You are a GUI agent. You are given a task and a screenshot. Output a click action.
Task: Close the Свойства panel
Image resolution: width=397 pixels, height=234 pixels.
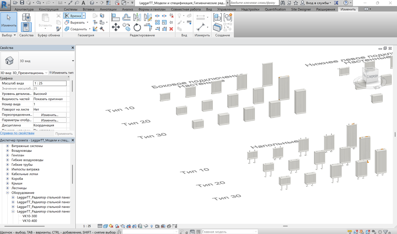[x=73, y=48]
